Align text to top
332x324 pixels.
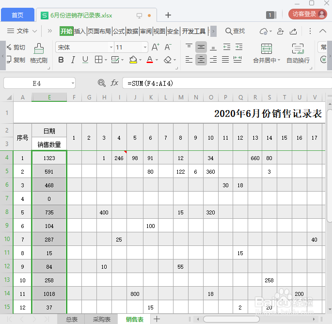click(189, 47)
